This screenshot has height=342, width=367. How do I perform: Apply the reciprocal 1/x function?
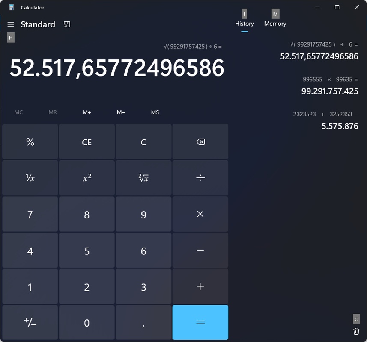click(30, 178)
